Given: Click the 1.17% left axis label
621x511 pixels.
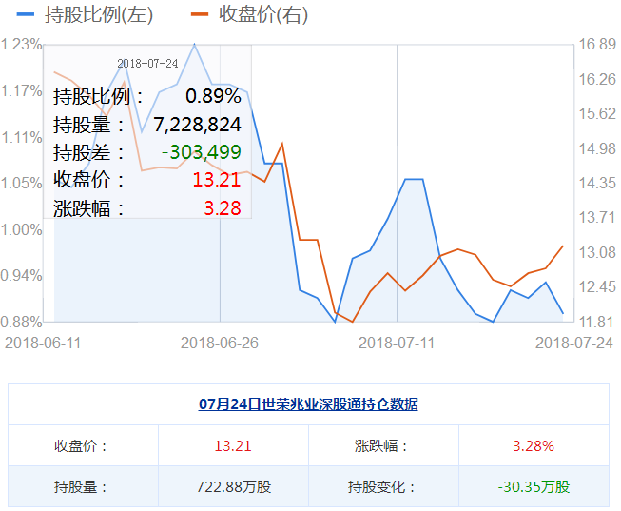Looking at the screenshot, I should pyautogui.click(x=21, y=90).
